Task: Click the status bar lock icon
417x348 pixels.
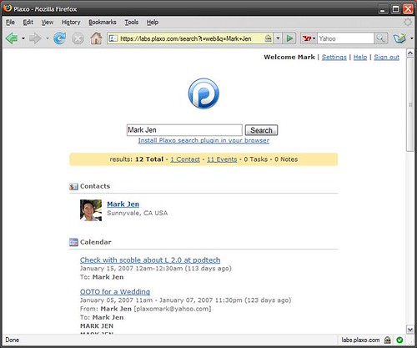Action: pyautogui.click(x=387, y=340)
